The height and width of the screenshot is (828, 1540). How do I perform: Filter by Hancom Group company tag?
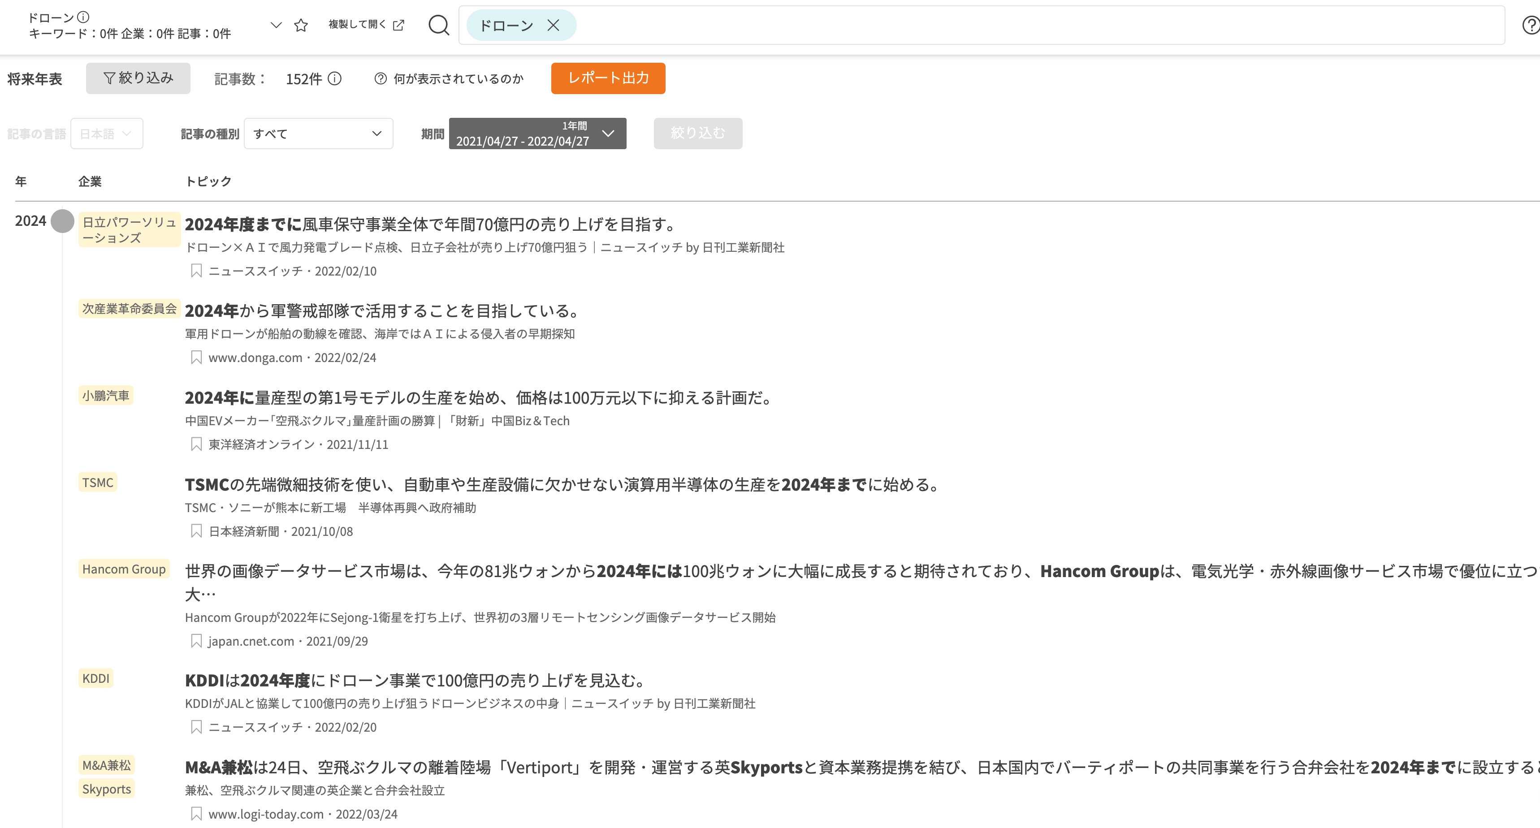click(x=124, y=569)
